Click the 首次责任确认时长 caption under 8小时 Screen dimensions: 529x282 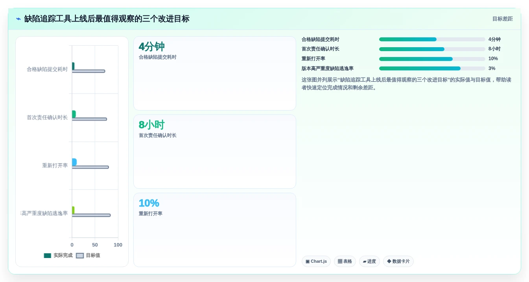pos(157,136)
